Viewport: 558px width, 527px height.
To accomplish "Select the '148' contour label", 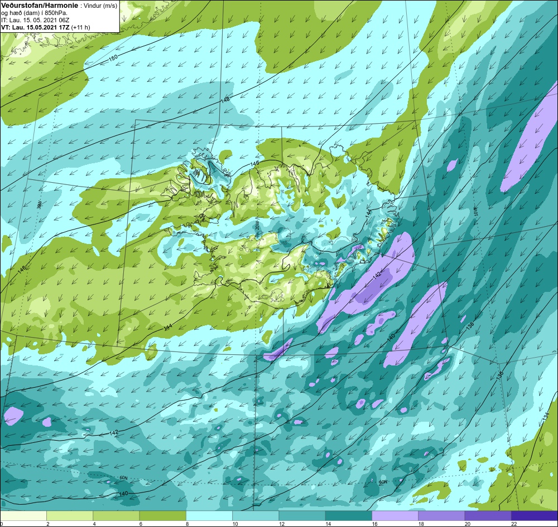I will point(225,100).
